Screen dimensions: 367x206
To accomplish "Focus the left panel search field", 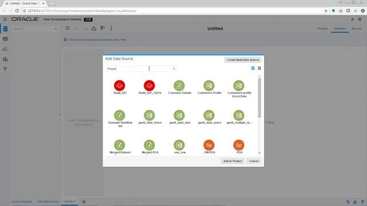I will click(x=35, y=29).
